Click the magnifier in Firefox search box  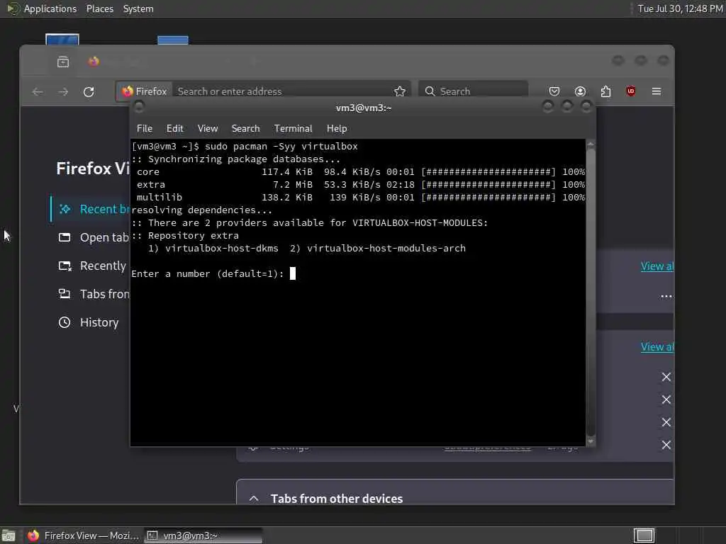pos(430,91)
